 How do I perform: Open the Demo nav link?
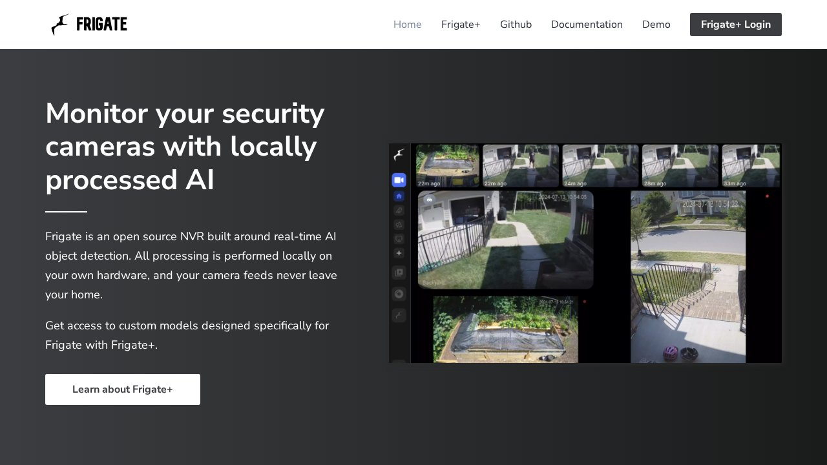(656, 25)
